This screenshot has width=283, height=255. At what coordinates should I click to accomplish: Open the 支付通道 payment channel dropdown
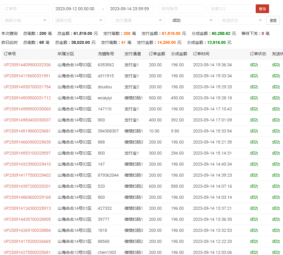point(138,20)
